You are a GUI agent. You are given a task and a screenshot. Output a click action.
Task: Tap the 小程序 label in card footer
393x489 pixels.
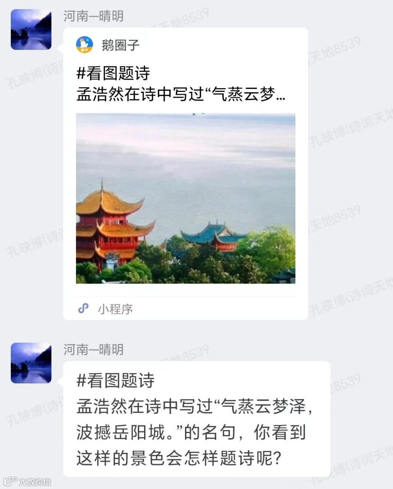(115, 309)
